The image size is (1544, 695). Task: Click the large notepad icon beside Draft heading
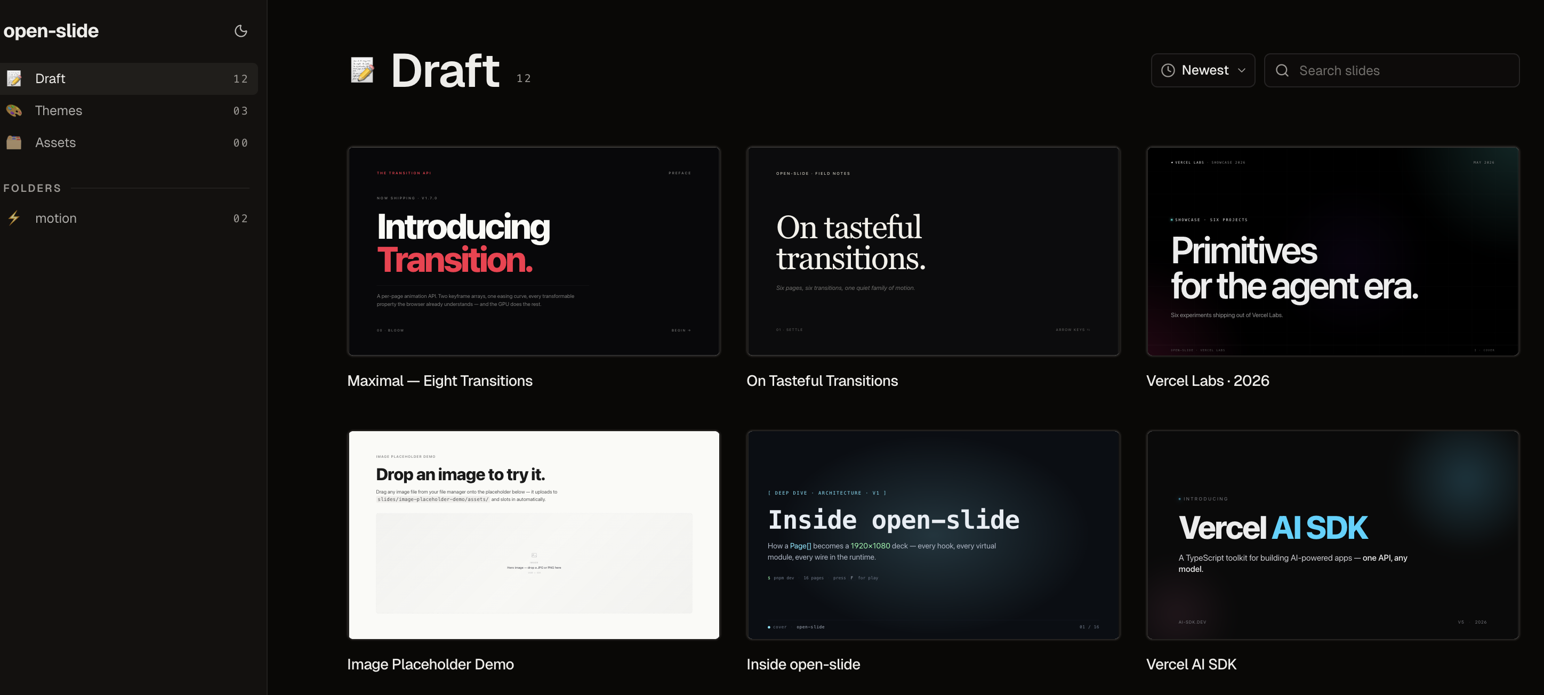363,70
